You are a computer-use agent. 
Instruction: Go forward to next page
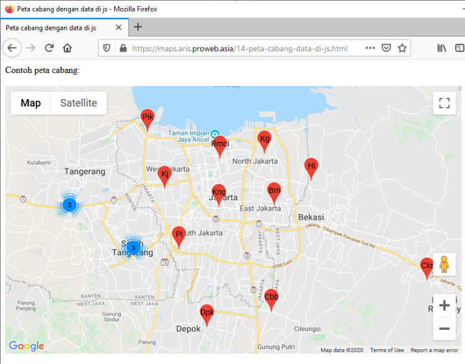tap(31, 48)
